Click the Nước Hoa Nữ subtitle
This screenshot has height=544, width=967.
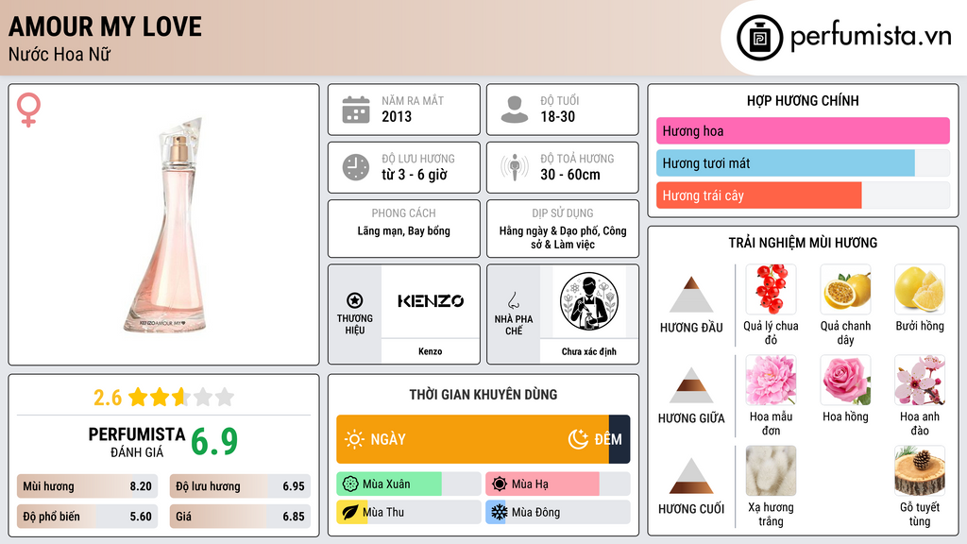59,55
